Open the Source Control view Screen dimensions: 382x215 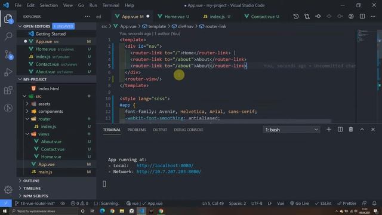click(x=8, y=54)
